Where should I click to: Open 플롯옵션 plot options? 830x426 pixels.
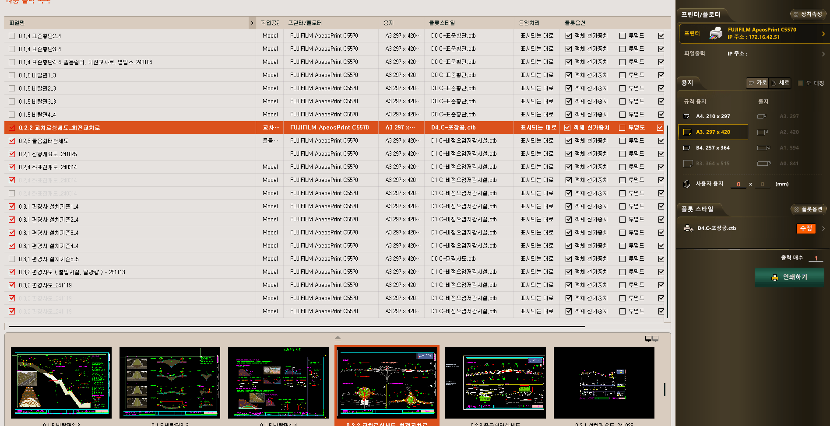pos(808,209)
